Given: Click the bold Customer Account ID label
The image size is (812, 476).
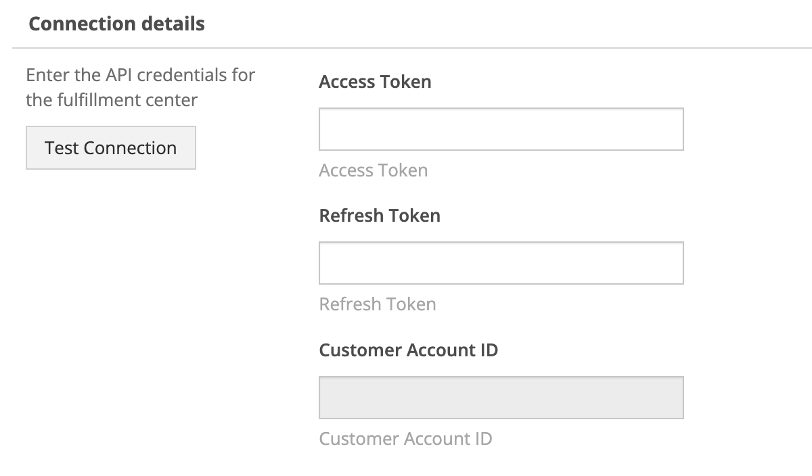Looking at the screenshot, I should pos(409,350).
